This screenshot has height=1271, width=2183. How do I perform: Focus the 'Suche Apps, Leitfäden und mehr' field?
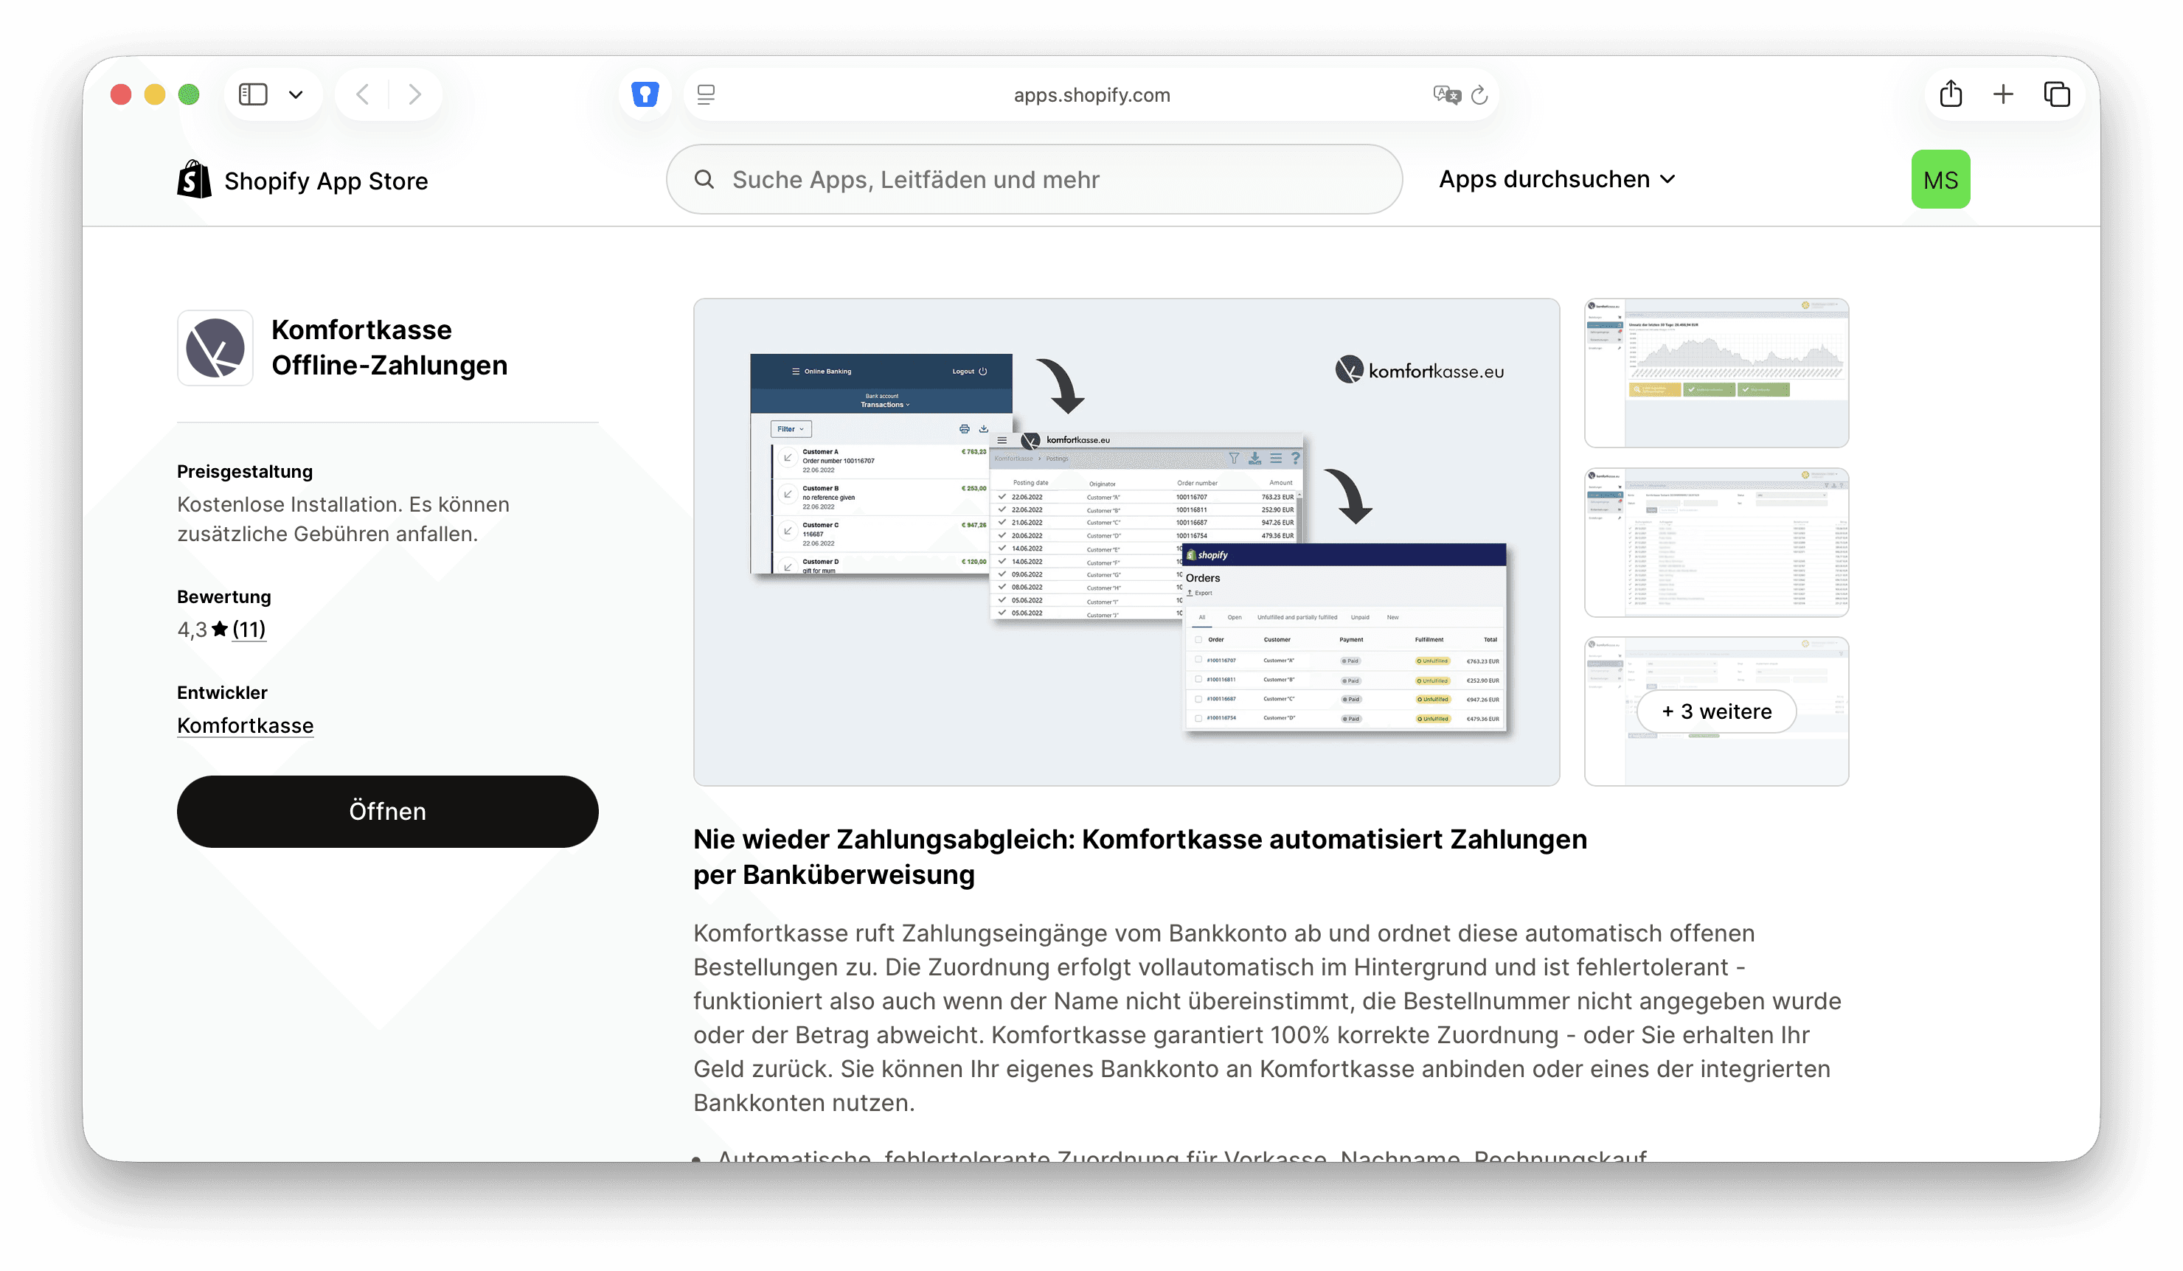pos(1034,179)
